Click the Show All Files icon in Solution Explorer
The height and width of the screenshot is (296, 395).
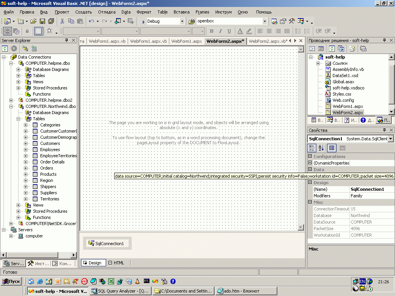[x=352, y=49]
